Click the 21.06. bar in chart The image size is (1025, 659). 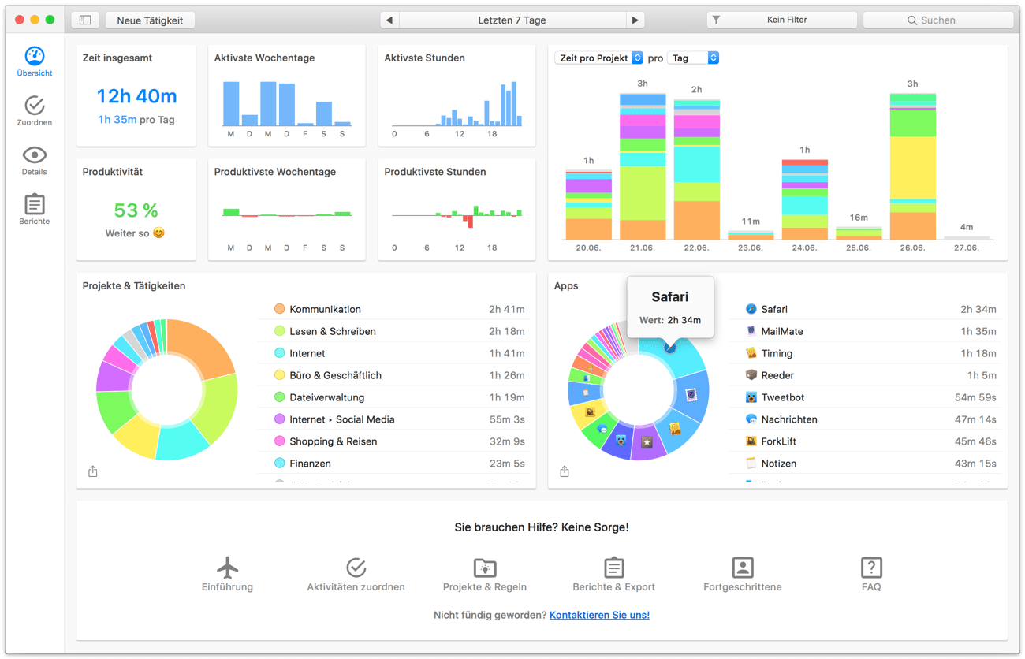tap(643, 166)
